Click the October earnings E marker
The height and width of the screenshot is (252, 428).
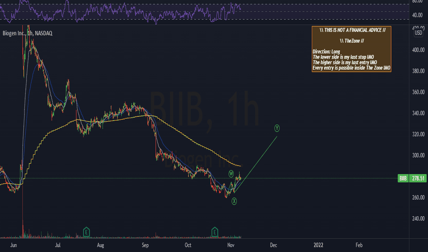pos(214,232)
